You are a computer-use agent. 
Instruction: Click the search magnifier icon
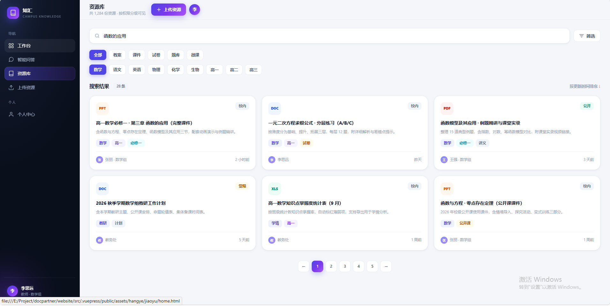click(97, 36)
